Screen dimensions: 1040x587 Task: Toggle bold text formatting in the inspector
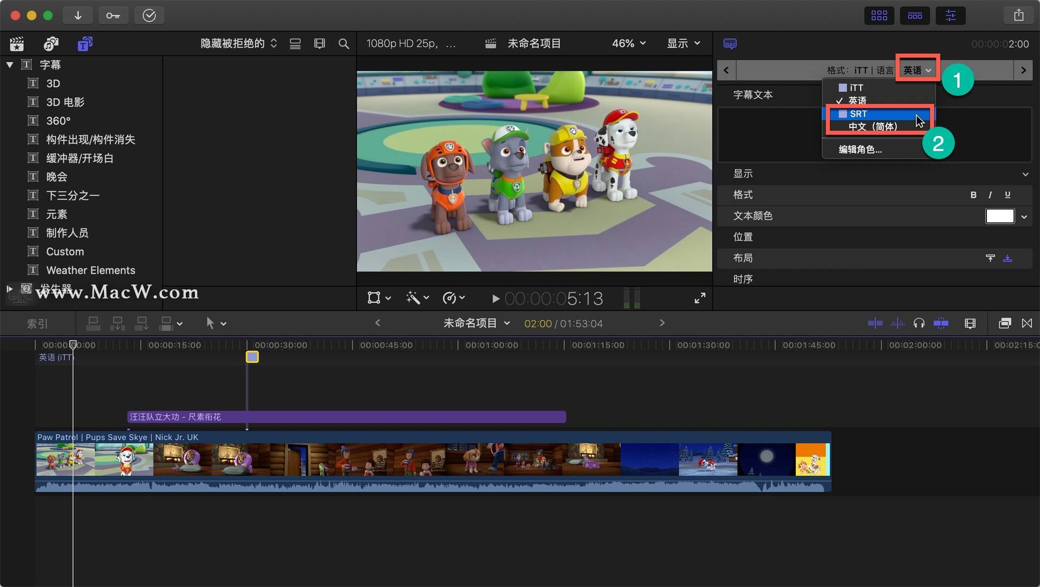tap(973, 195)
